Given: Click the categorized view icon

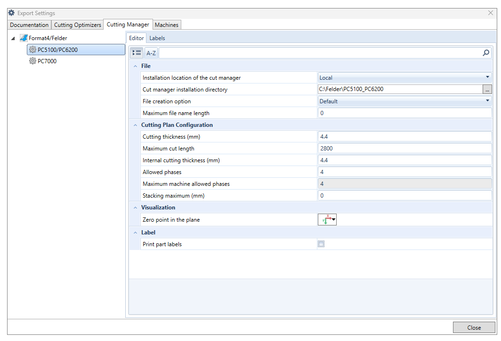Looking at the screenshot, I should click(x=137, y=53).
